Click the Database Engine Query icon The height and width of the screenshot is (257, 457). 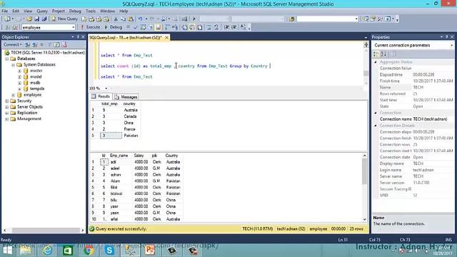click(84, 19)
